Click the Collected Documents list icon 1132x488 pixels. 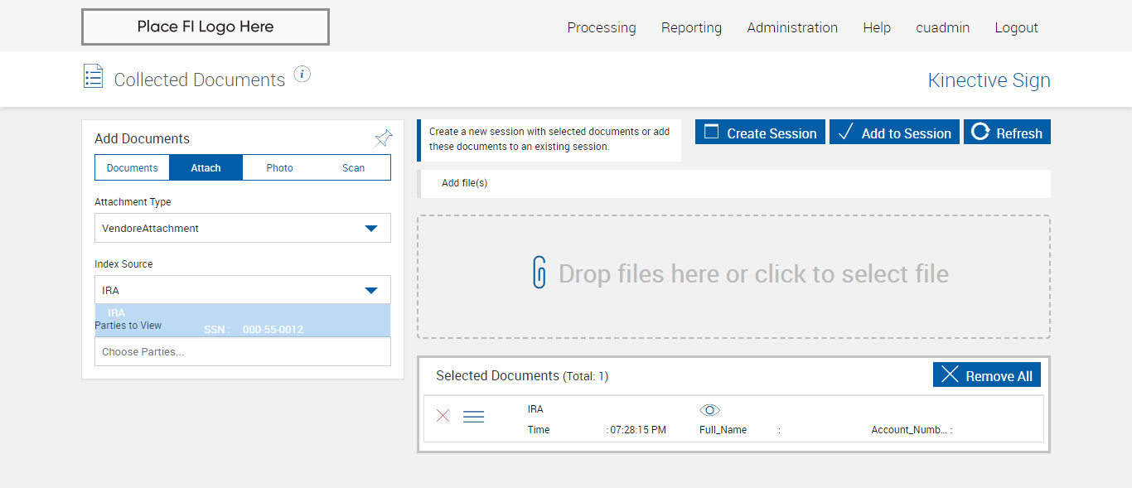click(x=93, y=76)
